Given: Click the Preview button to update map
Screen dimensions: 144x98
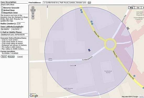Looking at the screenshot, I should tap(11, 56).
